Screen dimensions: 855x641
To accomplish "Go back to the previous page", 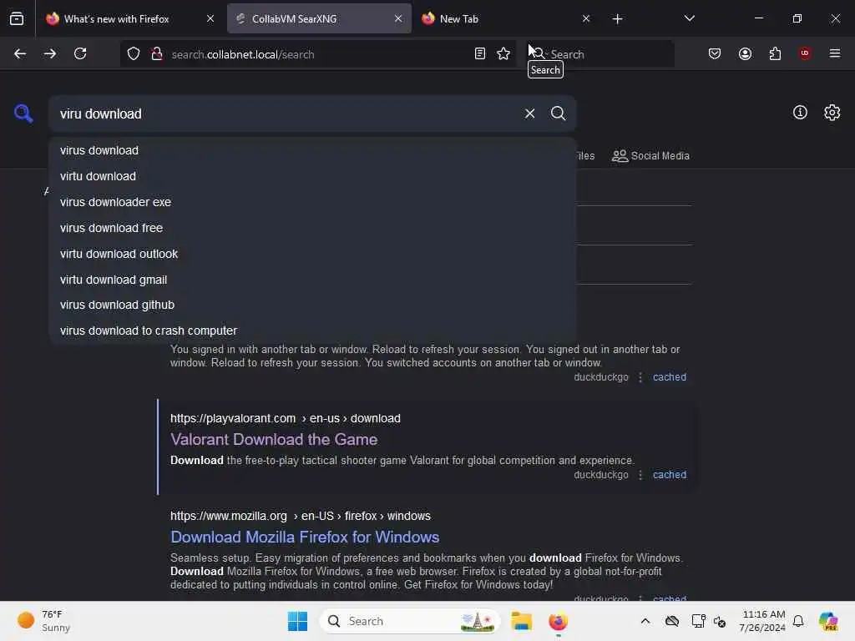I will 20,53.
